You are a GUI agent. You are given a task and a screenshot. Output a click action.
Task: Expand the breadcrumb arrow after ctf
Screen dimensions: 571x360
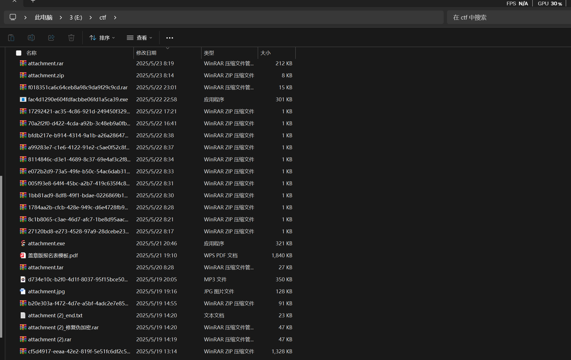coord(115,17)
